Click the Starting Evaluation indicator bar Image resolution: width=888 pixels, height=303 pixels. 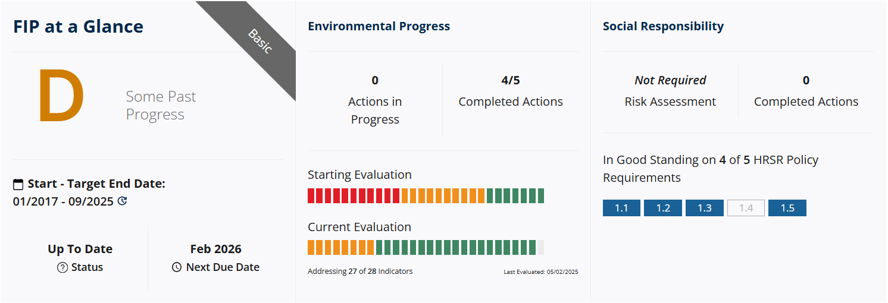point(426,196)
